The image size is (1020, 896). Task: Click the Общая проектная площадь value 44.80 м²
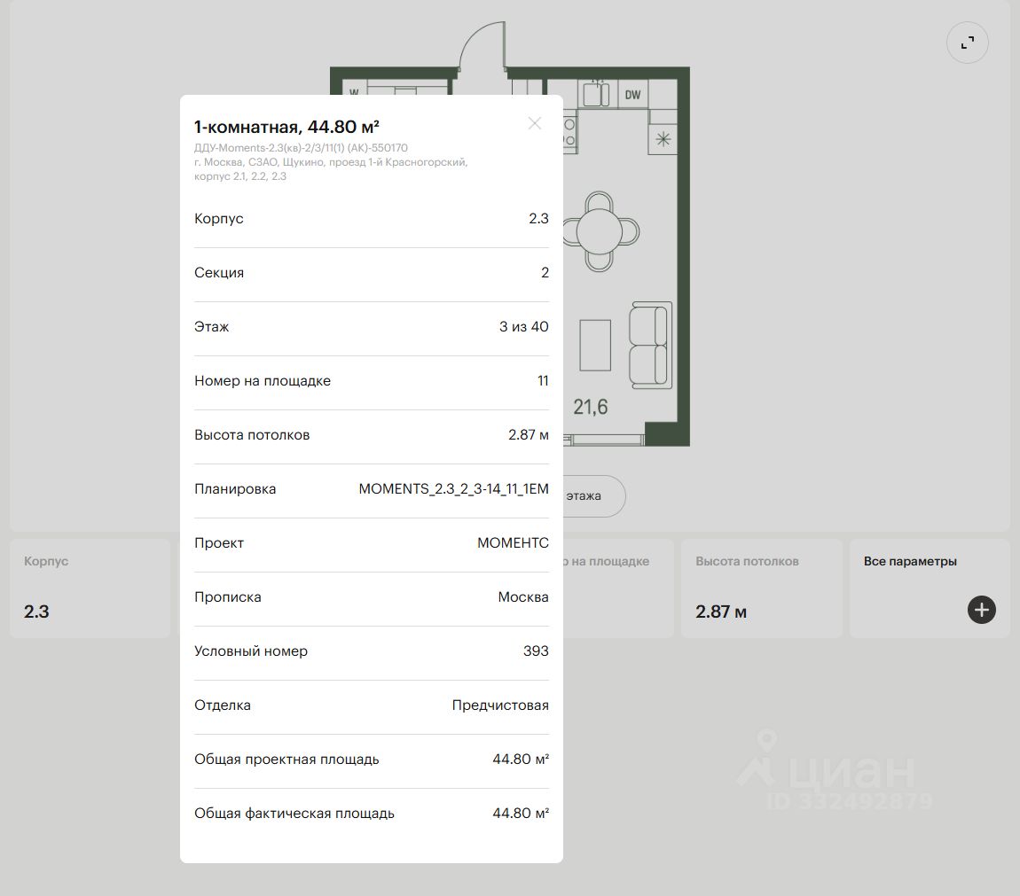pos(521,759)
